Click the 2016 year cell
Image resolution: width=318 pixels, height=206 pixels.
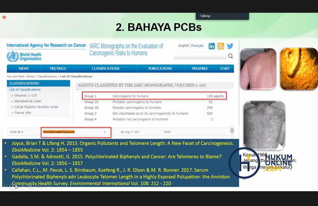167,132
